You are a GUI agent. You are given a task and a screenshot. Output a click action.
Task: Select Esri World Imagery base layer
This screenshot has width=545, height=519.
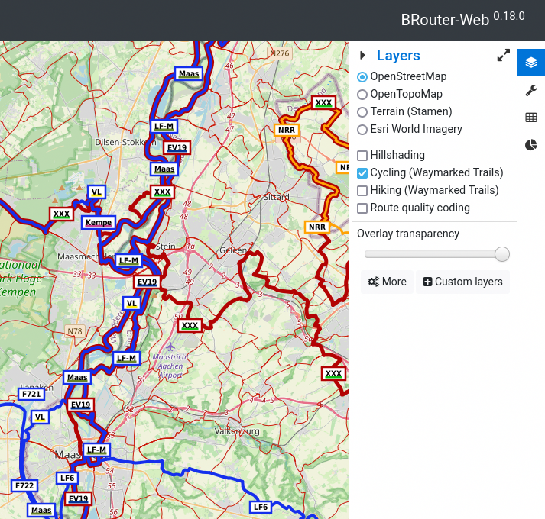(362, 130)
